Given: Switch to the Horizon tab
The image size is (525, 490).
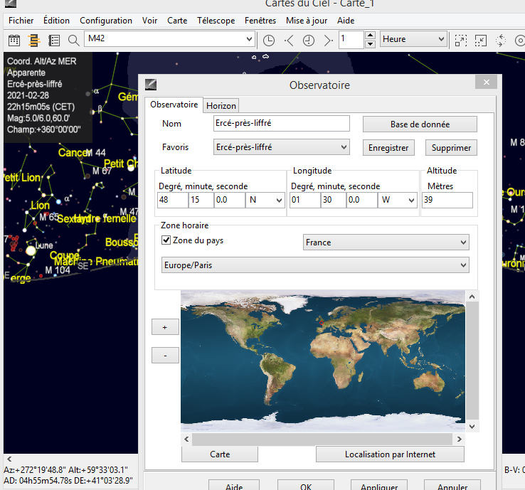Looking at the screenshot, I should [x=221, y=105].
